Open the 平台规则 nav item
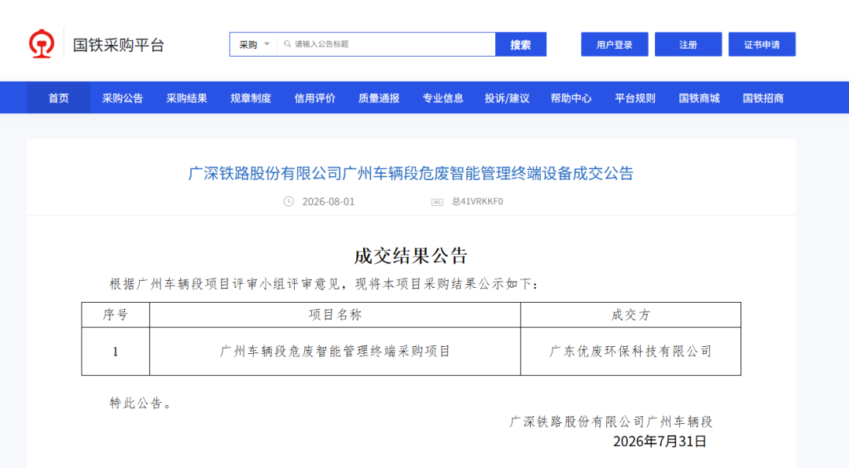The width and height of the screenshot is (849, 468). [x=635, y=98]
